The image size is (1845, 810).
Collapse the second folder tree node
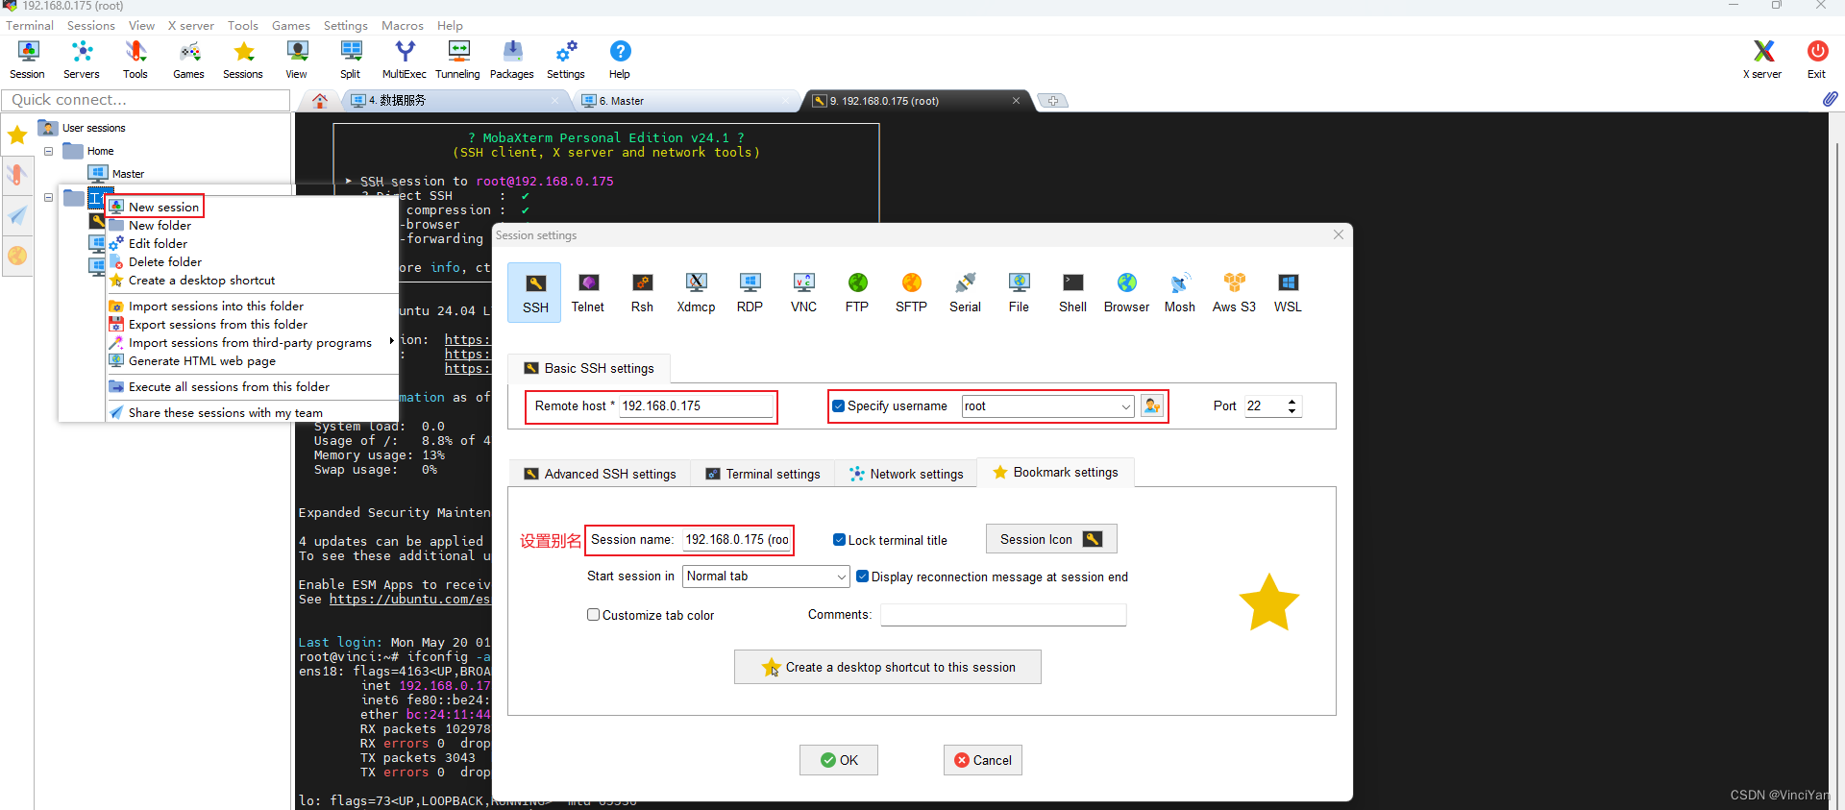48,197
